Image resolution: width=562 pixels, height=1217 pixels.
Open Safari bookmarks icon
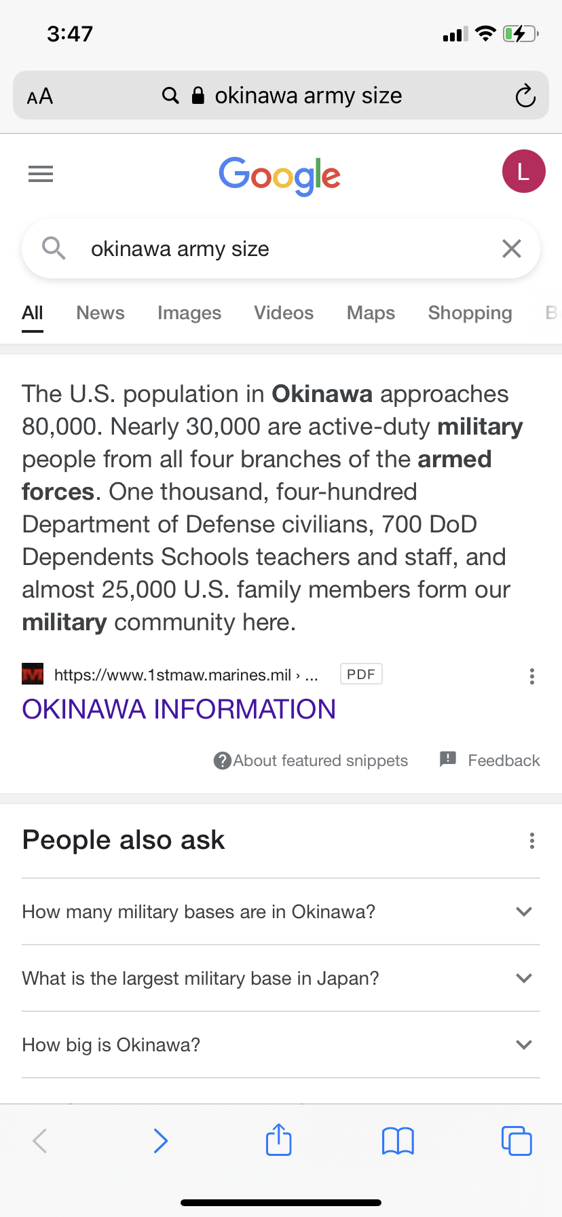(x=398, y=1140)
